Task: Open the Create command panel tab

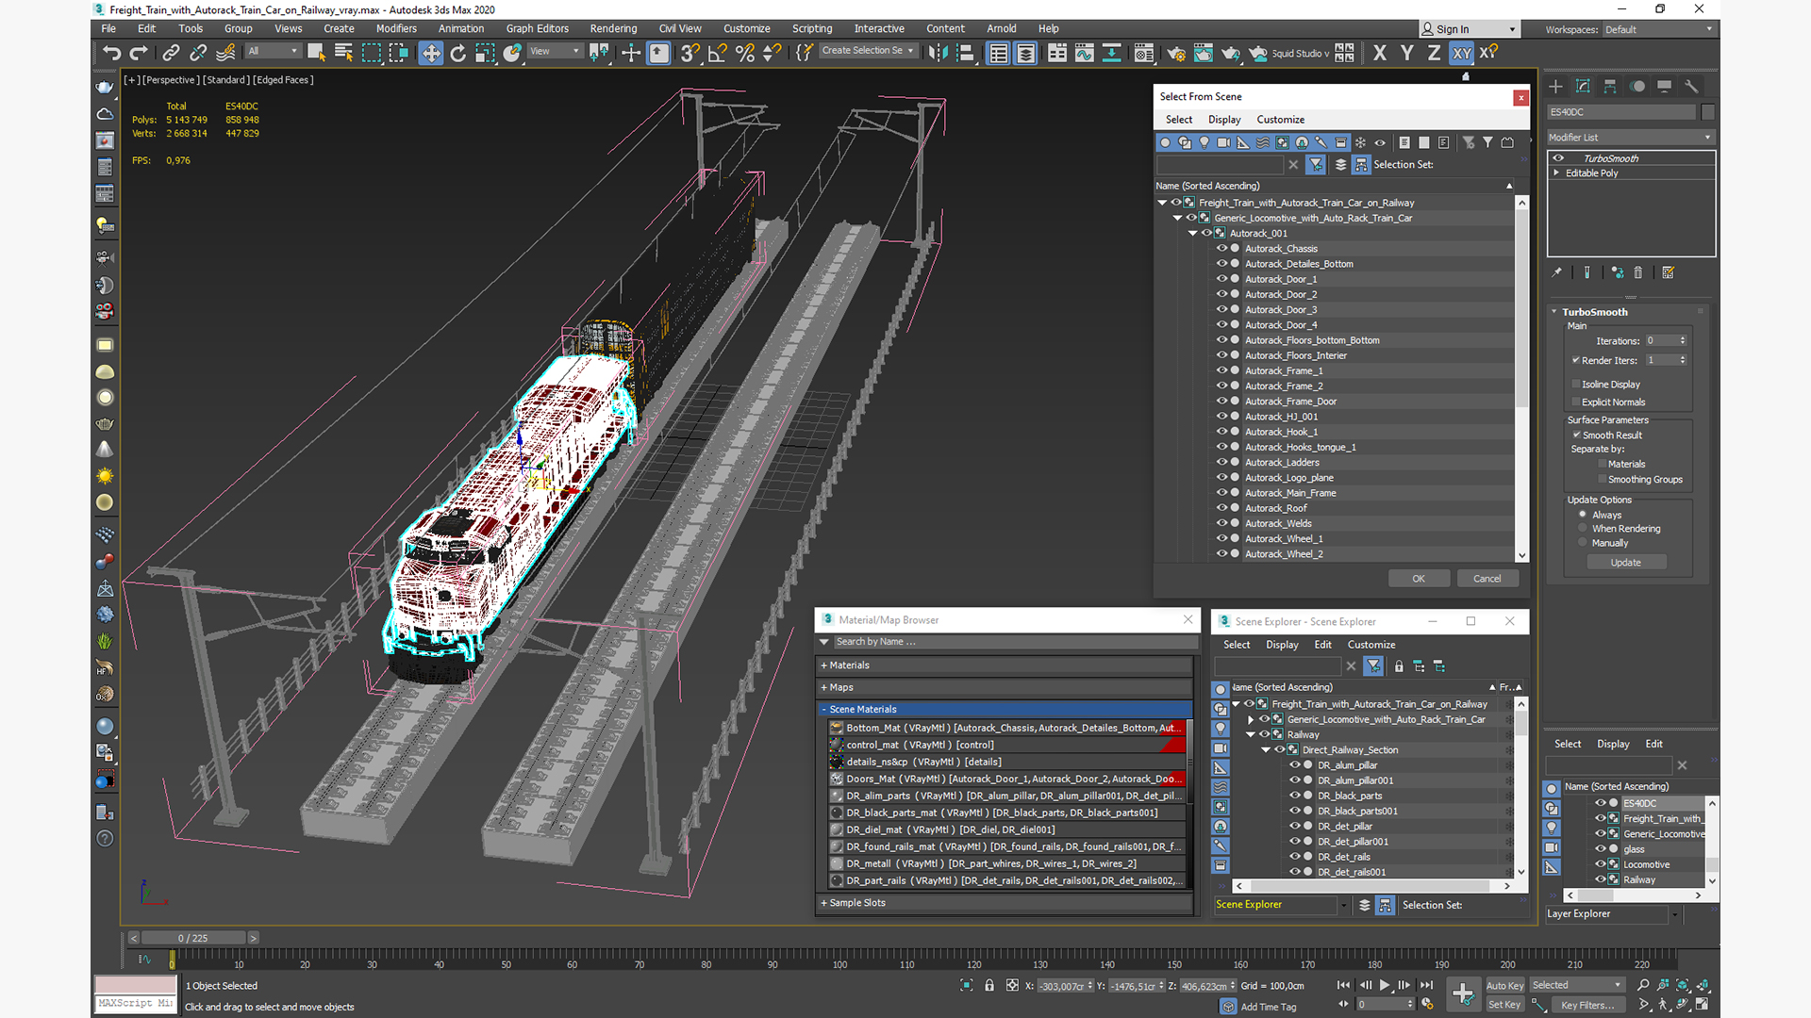Action: point(1555,86)
